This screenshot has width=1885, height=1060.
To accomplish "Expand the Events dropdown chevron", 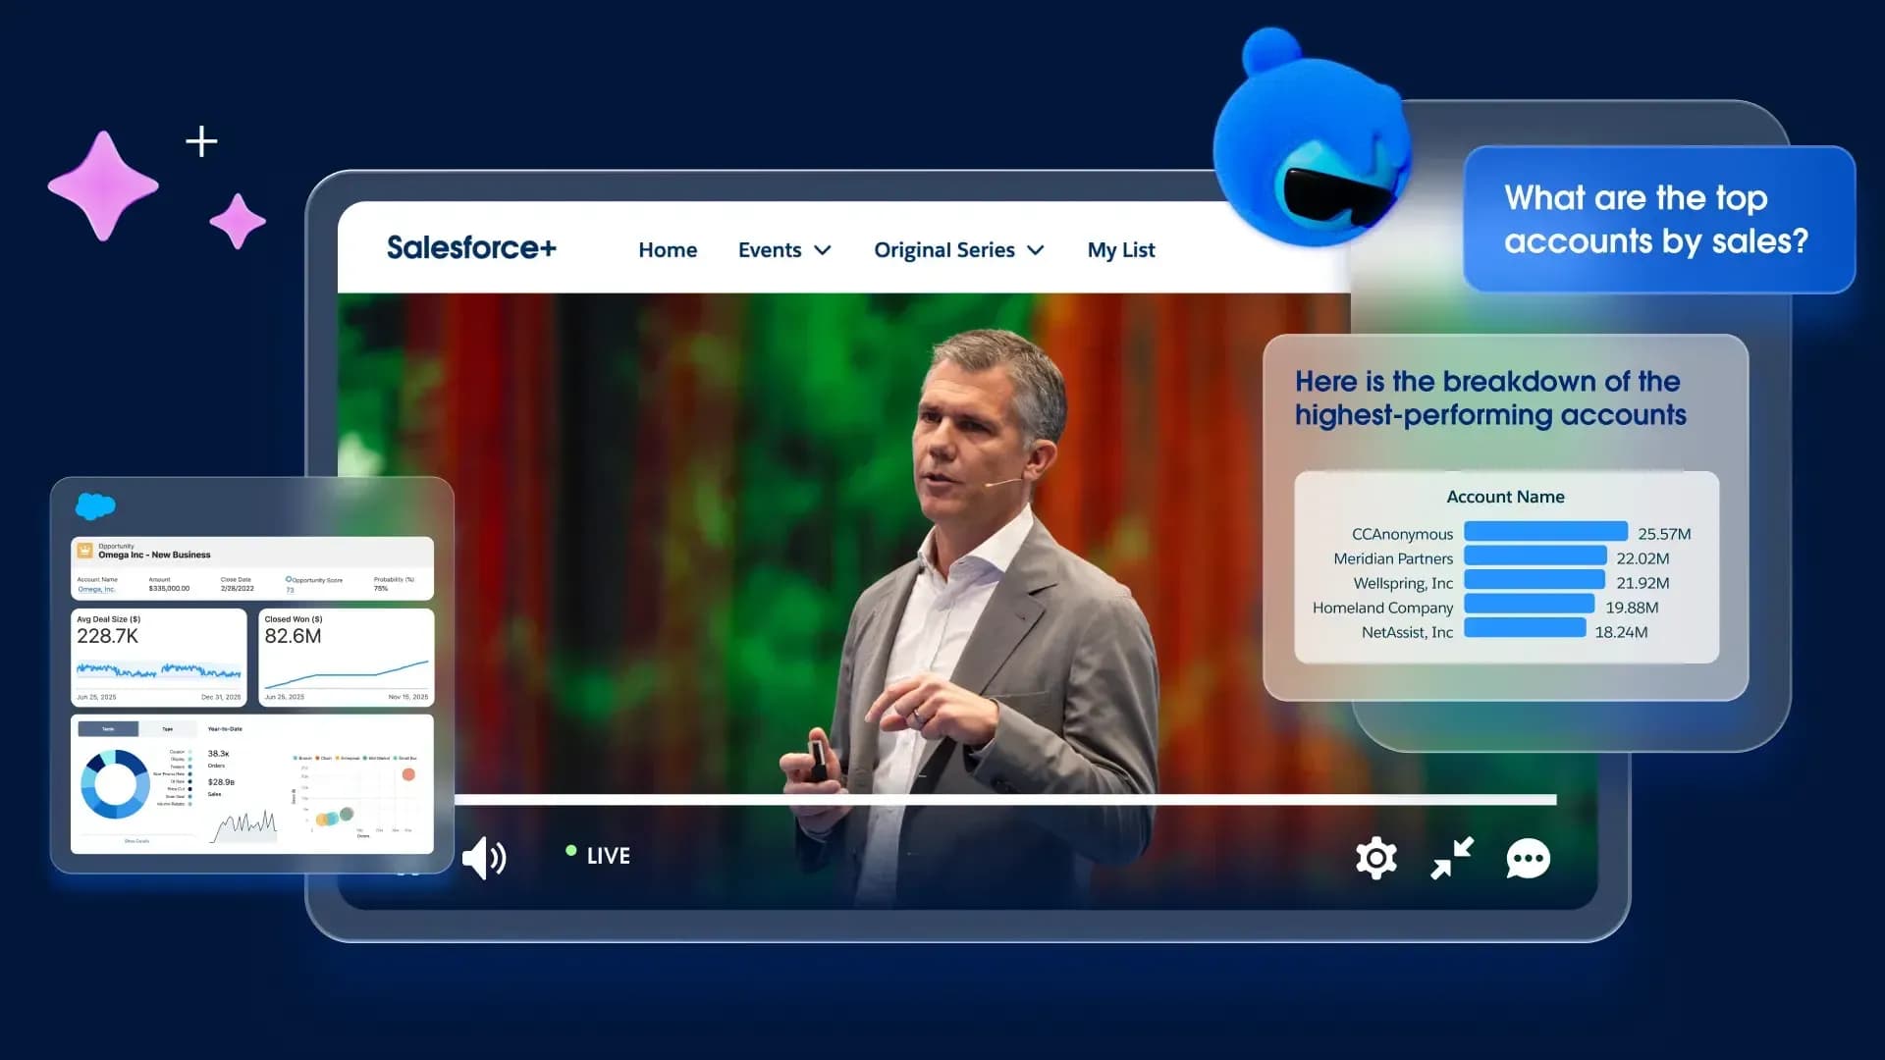I will pos(823,250).
